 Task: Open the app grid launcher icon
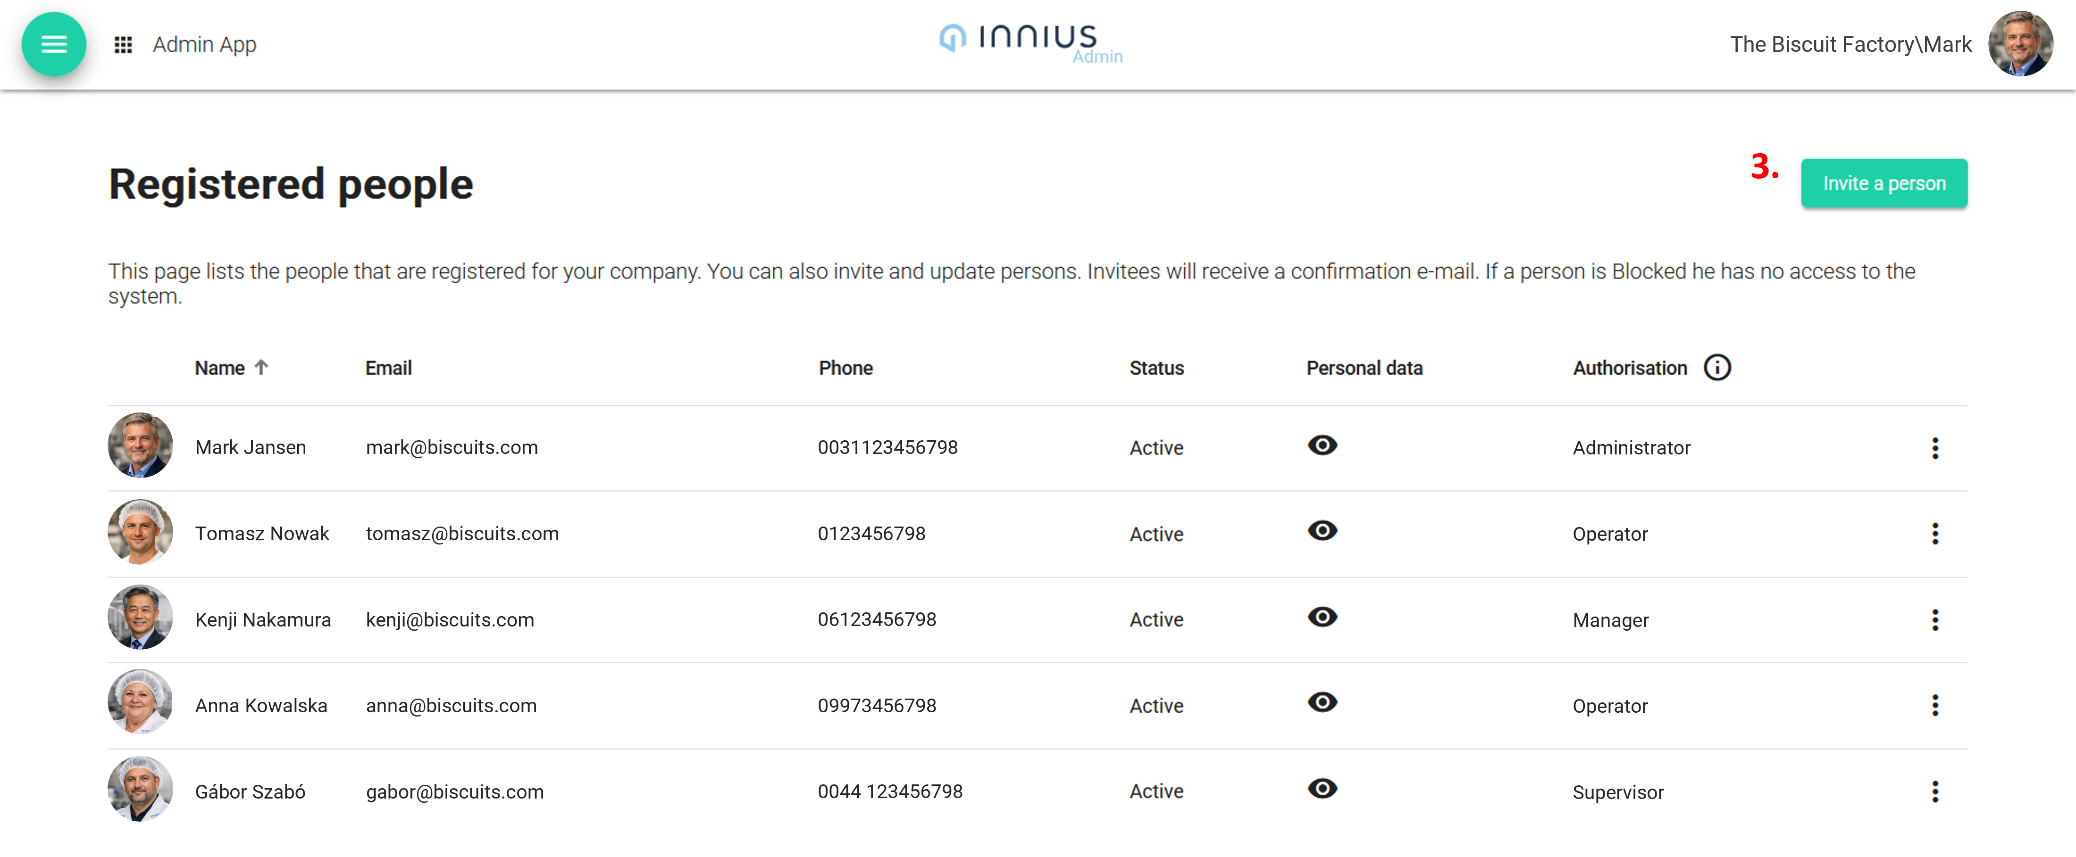click(x=123, y=44)
